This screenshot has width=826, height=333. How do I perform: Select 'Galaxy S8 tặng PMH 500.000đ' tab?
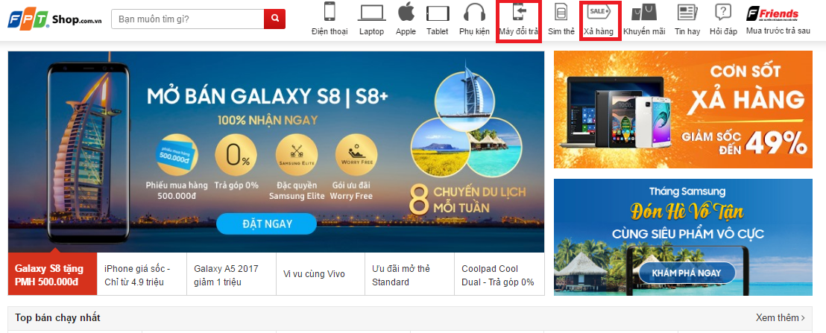(x=53, y=273)
